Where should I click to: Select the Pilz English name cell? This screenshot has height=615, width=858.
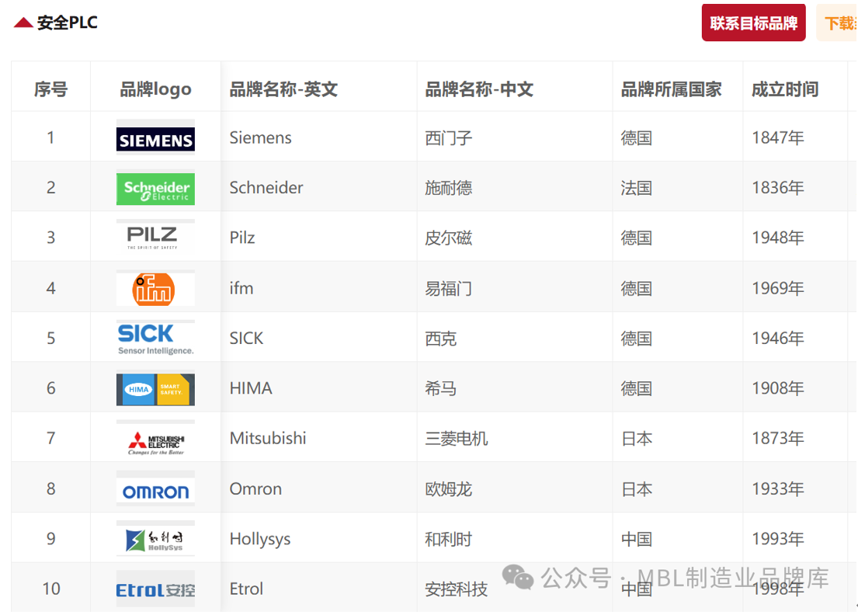point(319,238)
